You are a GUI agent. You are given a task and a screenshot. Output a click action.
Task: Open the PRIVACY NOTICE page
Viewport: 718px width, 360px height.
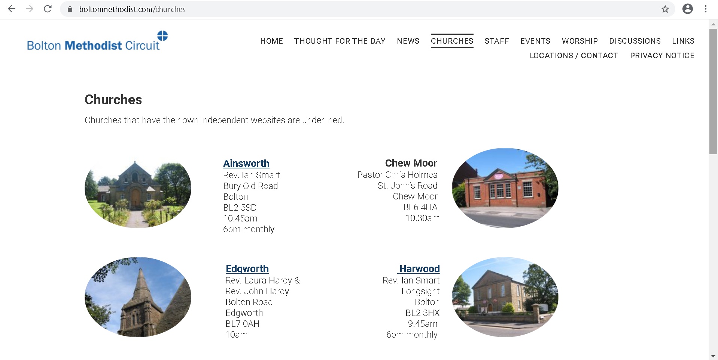pos(662,55)
